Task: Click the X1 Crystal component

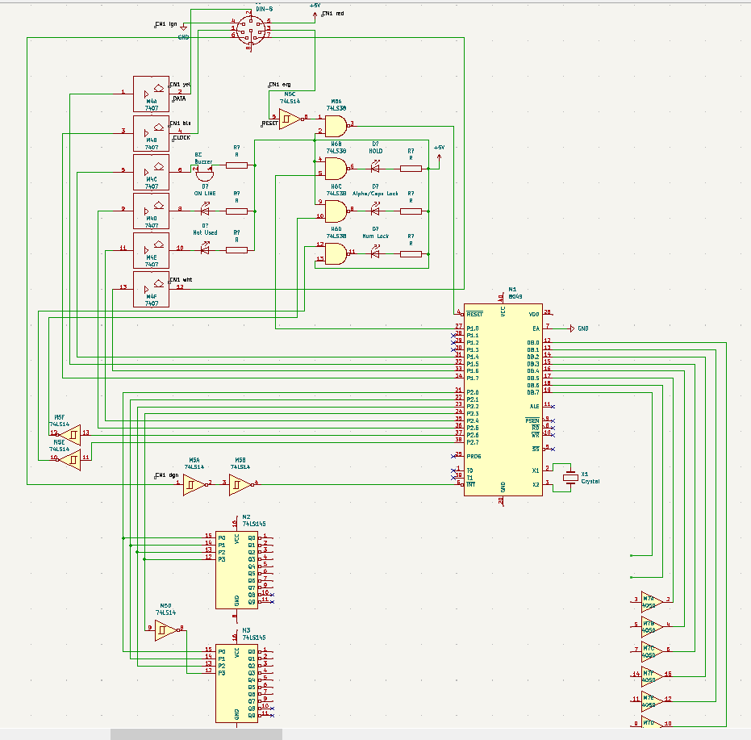Action: [x=571, y=477]
